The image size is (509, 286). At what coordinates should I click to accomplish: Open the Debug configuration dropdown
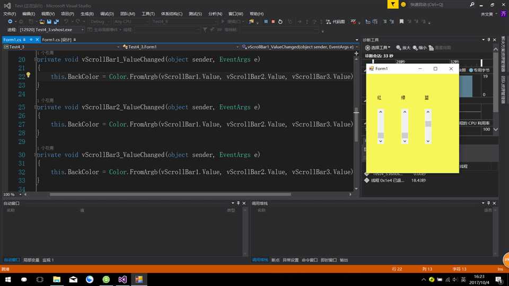click(100, 21)
